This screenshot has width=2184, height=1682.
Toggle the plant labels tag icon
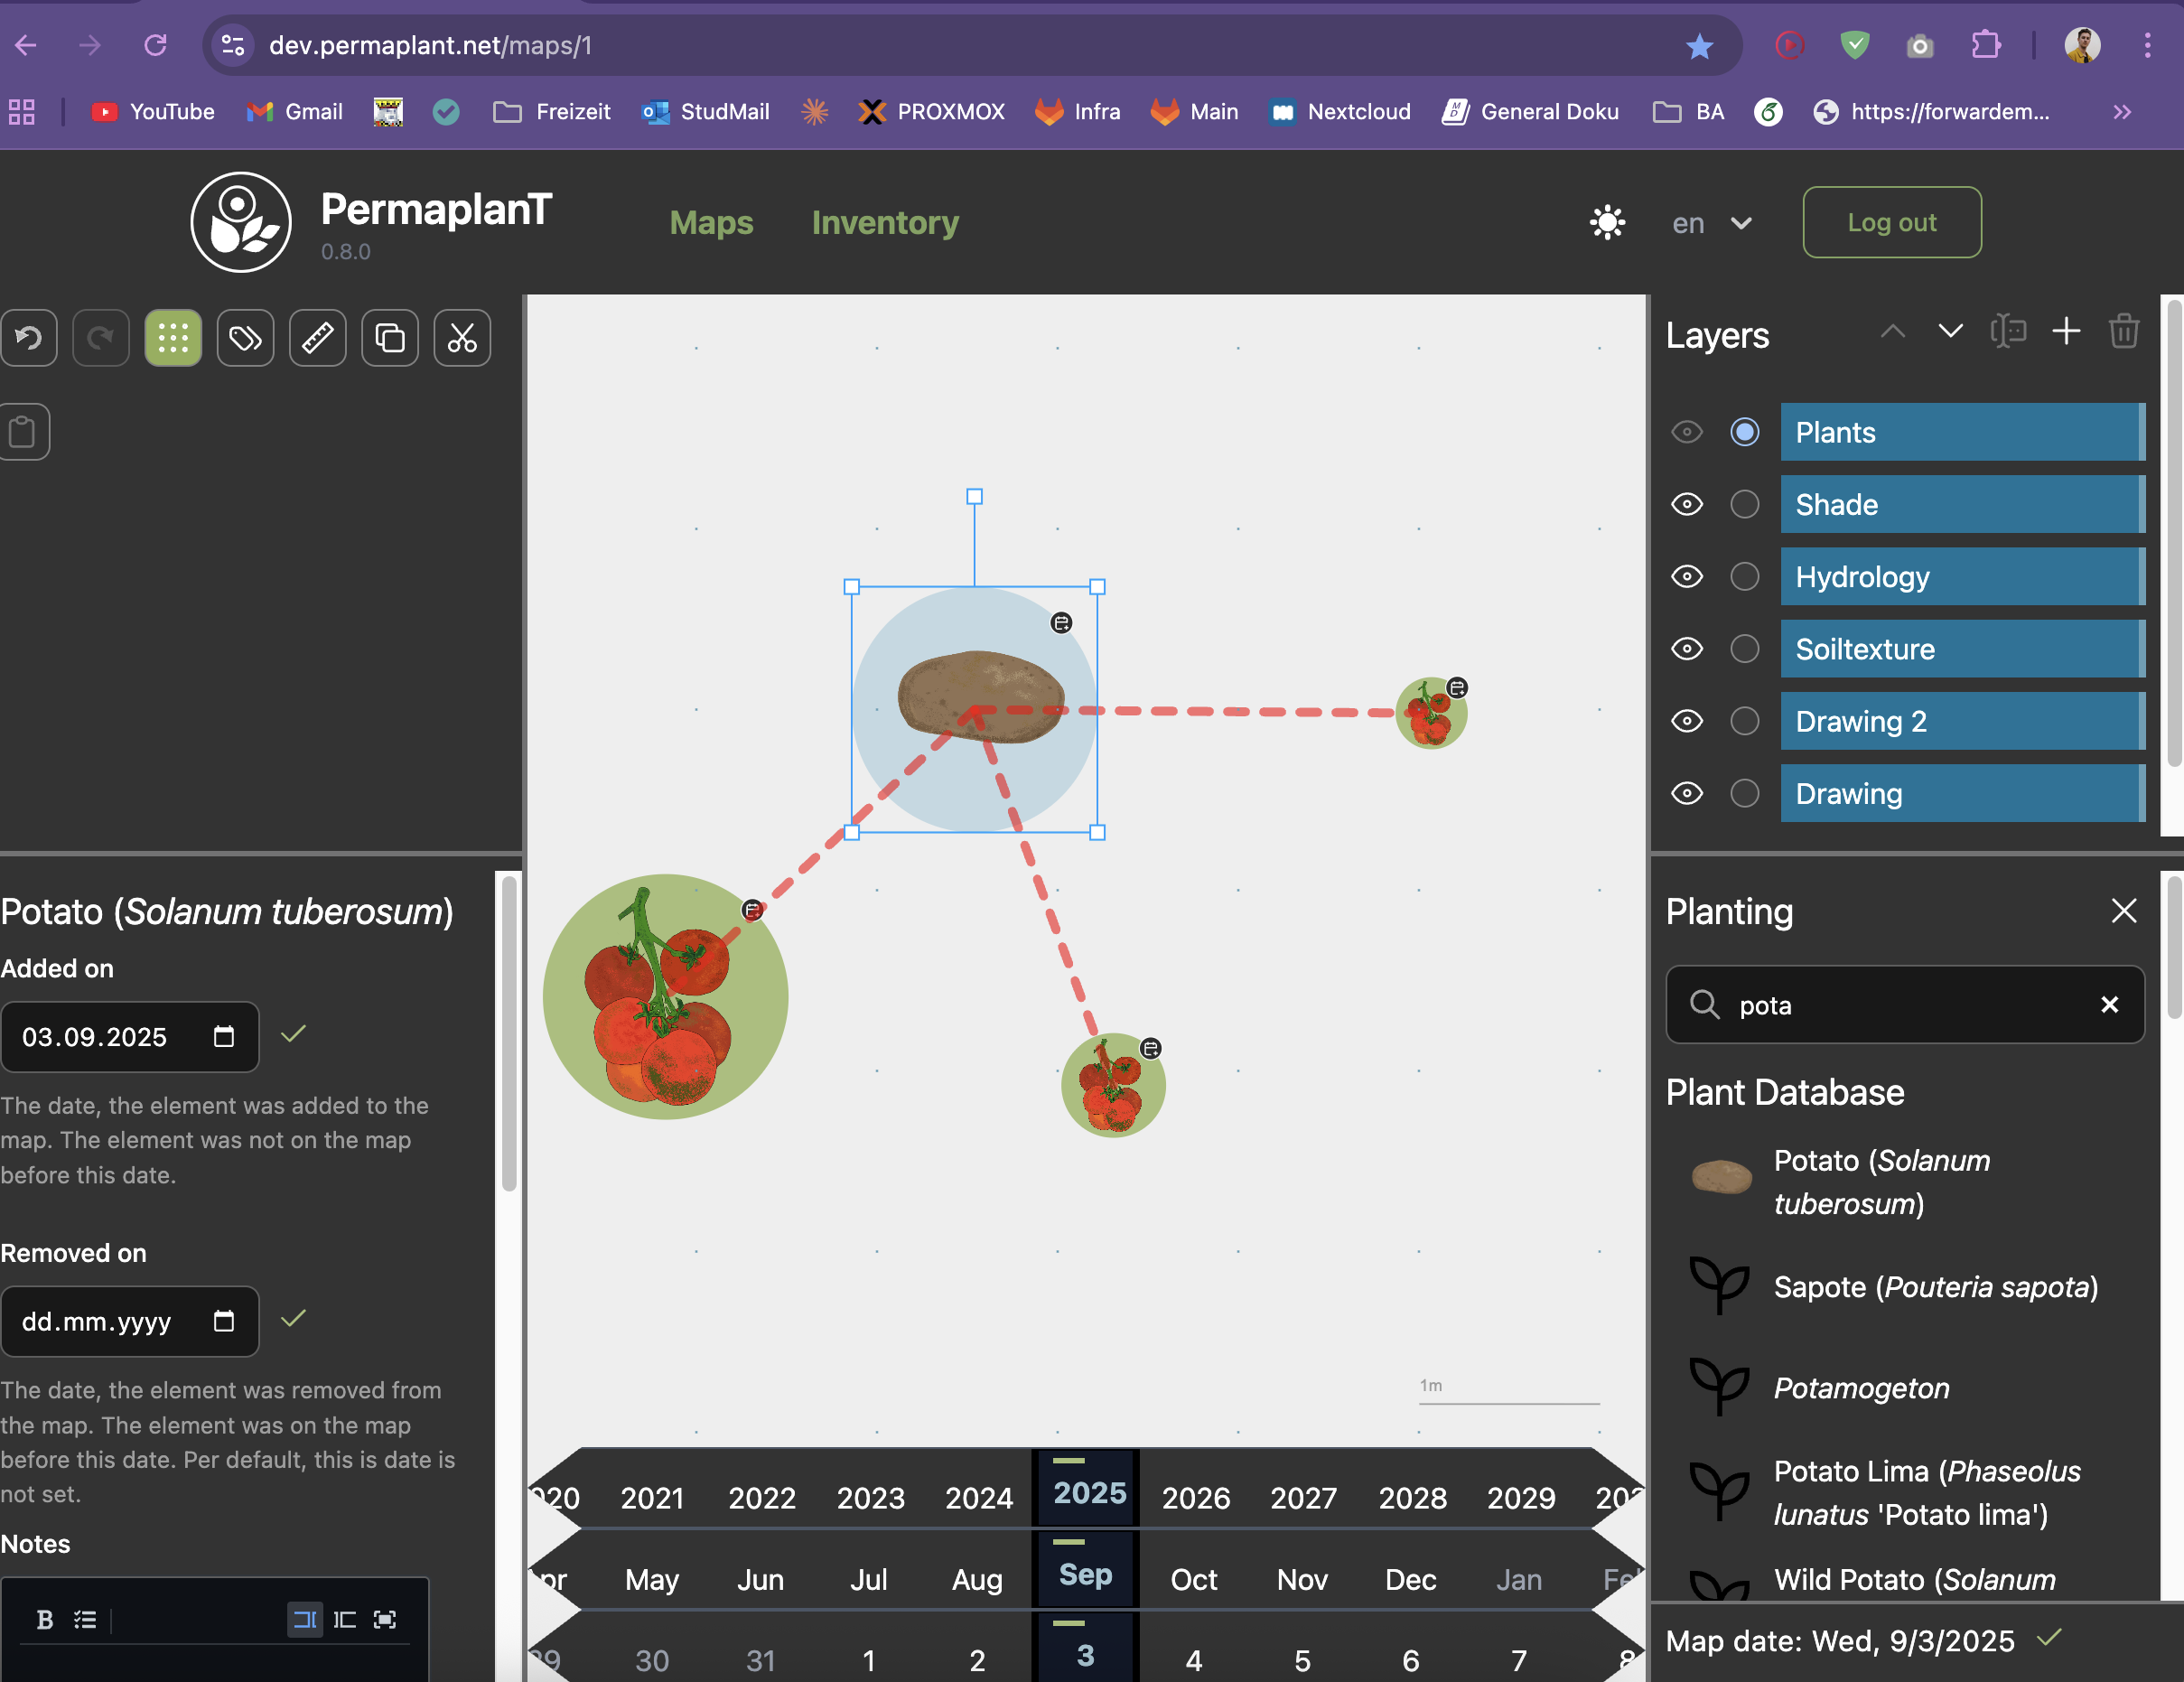tap(245, 338)
